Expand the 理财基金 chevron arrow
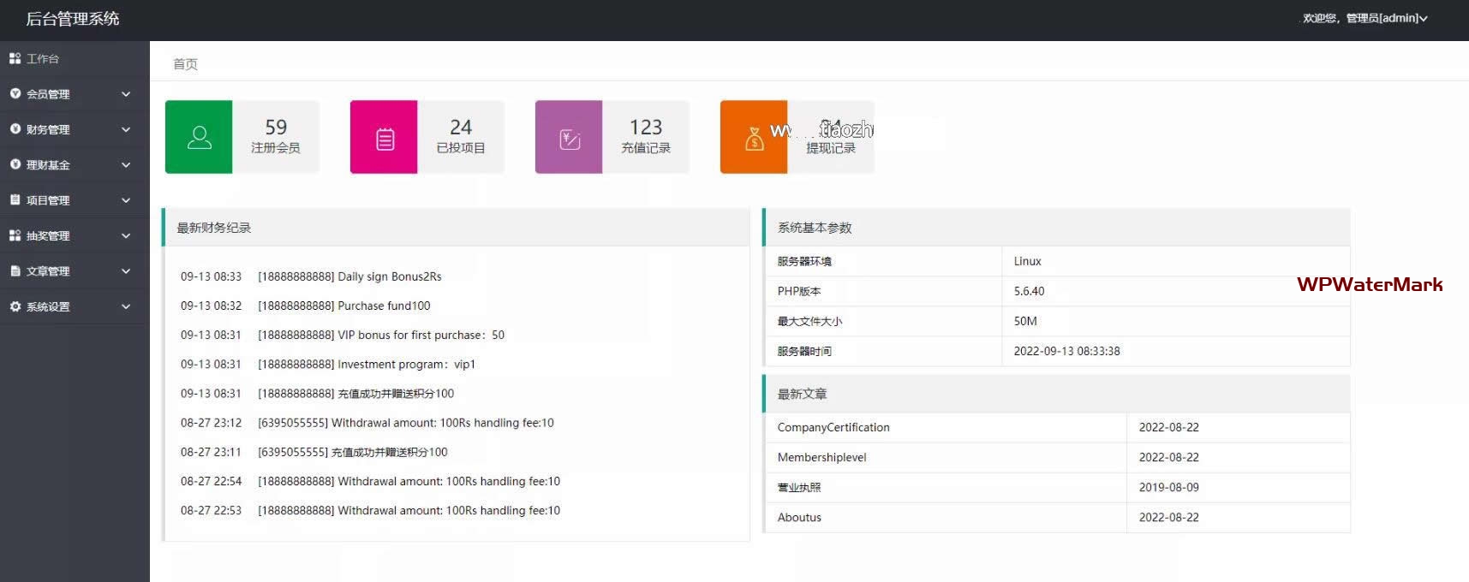The image size is (1469, 582). [126, 164]
